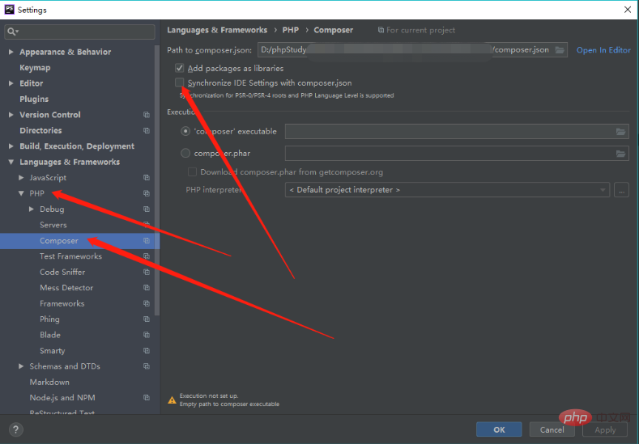Viewport: 639px width, 444px height.
Task: Browse folder for composer.json path
Action: click(560, 50)
